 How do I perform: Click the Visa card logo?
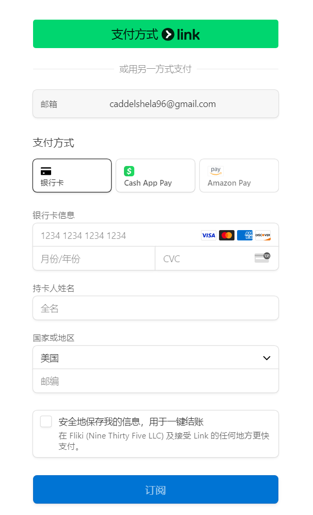coord(208,235)
